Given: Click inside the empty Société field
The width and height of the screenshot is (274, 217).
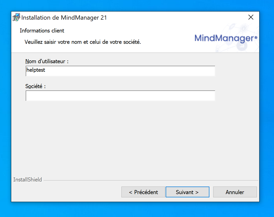Looking at the screenshot, I should 120,96.
